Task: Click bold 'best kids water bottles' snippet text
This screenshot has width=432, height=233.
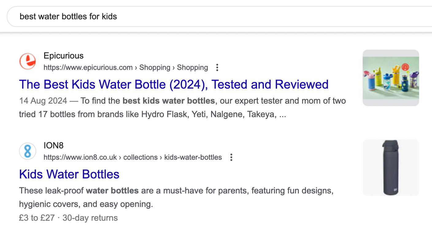Action: pyautogui.click(x=168, y=101)
